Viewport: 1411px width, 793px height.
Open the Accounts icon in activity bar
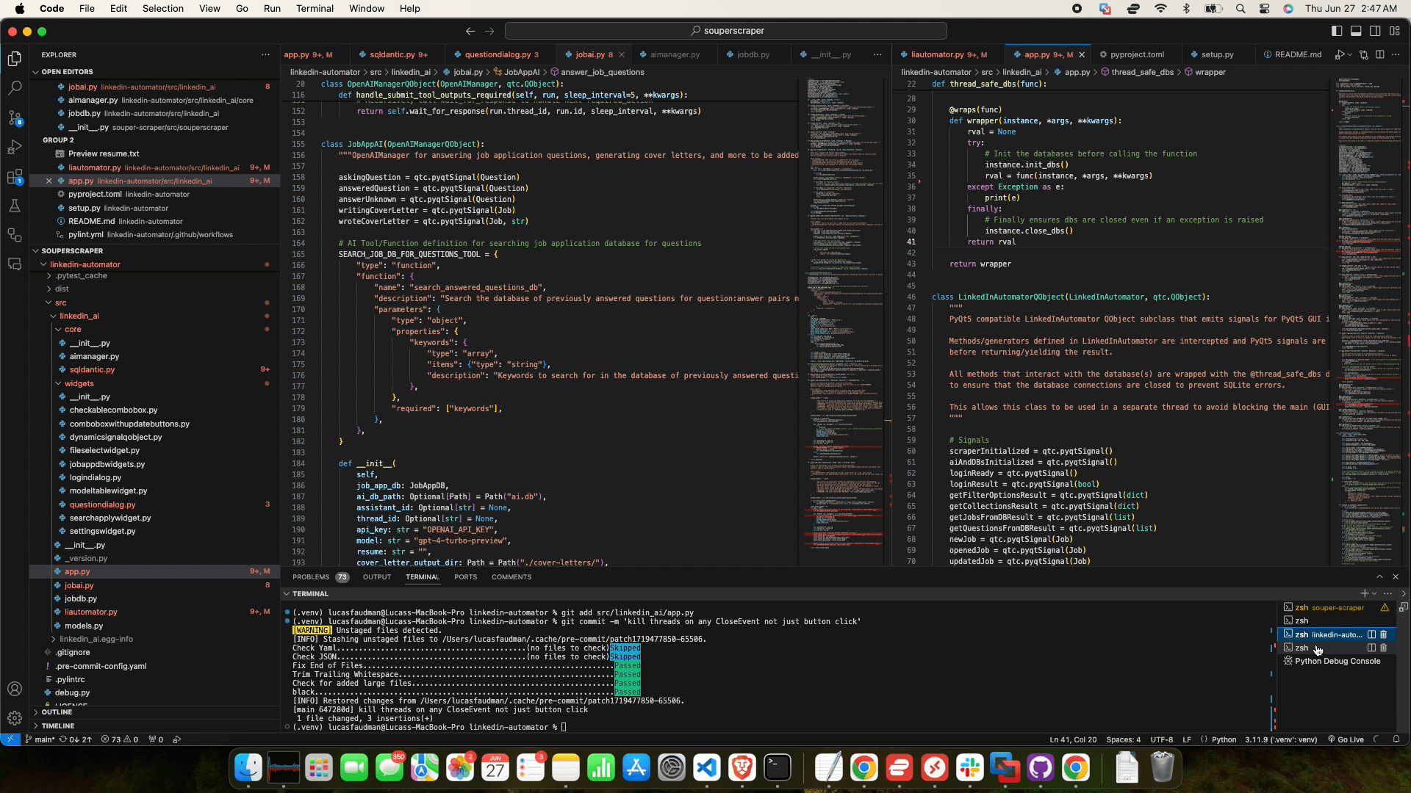[15, 689]
